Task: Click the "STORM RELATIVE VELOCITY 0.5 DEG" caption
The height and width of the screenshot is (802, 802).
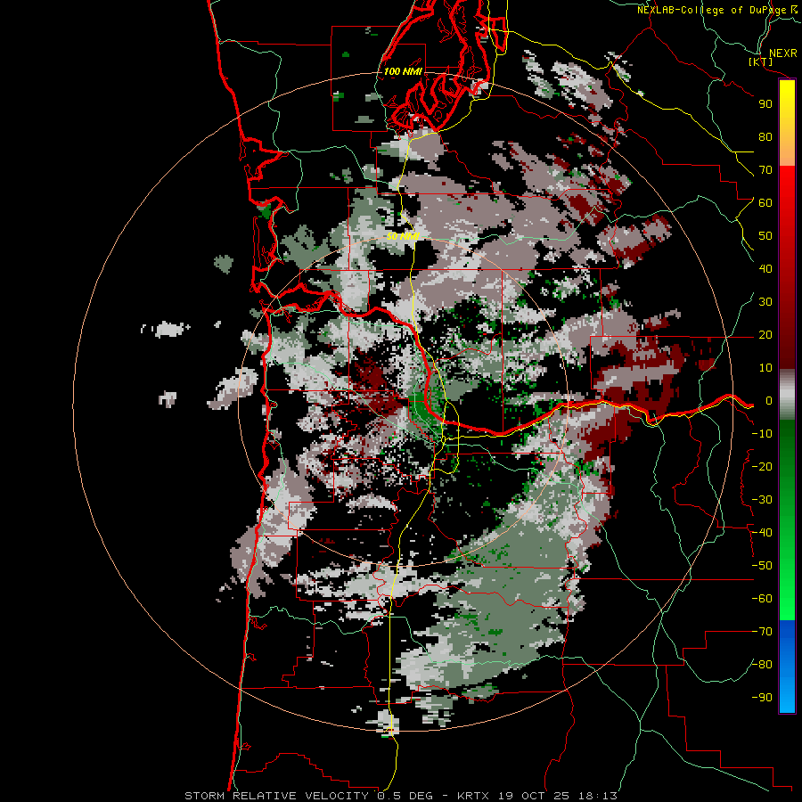Action: (x=308, y=796)
